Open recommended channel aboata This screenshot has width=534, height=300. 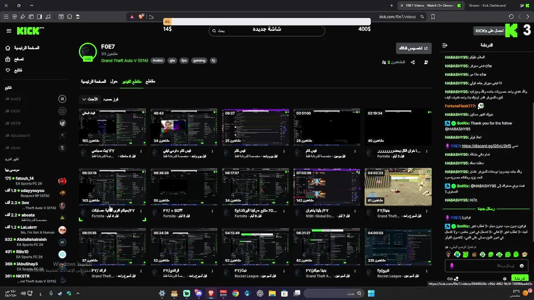tap(35, 217)
